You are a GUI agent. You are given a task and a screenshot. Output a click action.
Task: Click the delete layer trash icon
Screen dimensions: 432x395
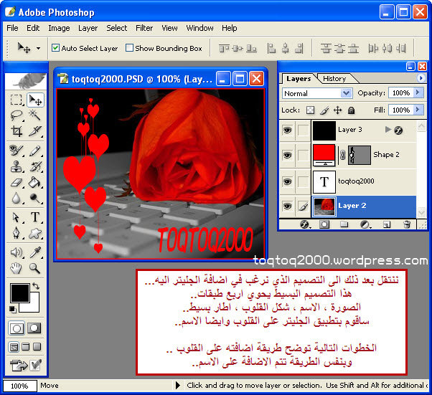click(x=406, y=224)
